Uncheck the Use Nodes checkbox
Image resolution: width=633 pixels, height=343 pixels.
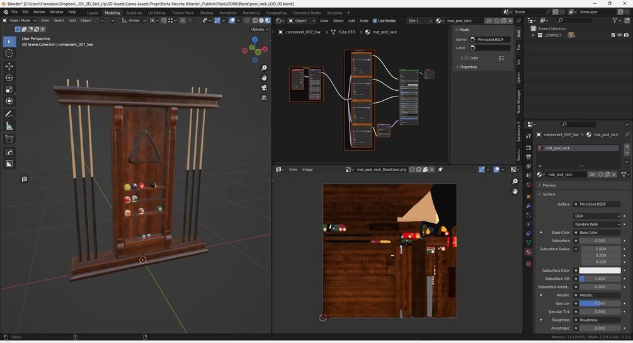[375, 21]
